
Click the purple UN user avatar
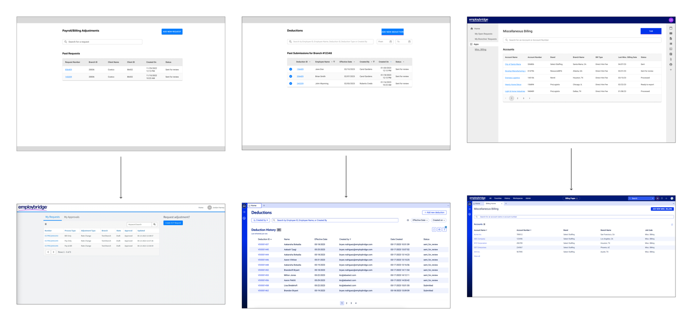pos(671,20)
